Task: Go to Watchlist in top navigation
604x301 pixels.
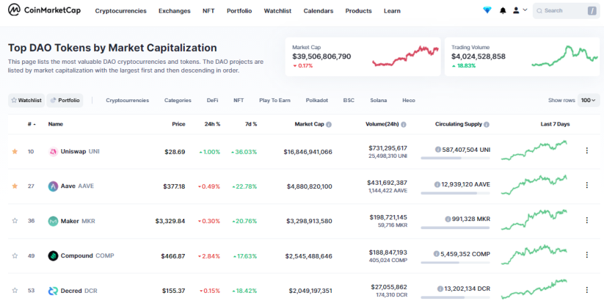Action: (277, 11)
